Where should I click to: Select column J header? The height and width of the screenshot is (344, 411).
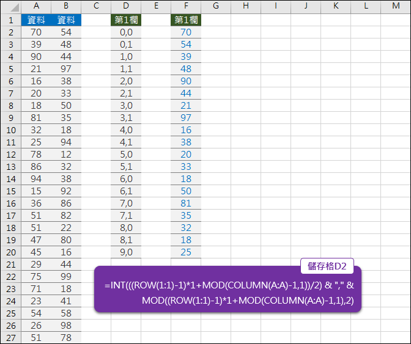(306, 6)
